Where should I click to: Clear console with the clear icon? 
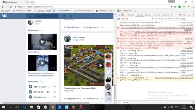pyautogui.click(x=119, y=19)
